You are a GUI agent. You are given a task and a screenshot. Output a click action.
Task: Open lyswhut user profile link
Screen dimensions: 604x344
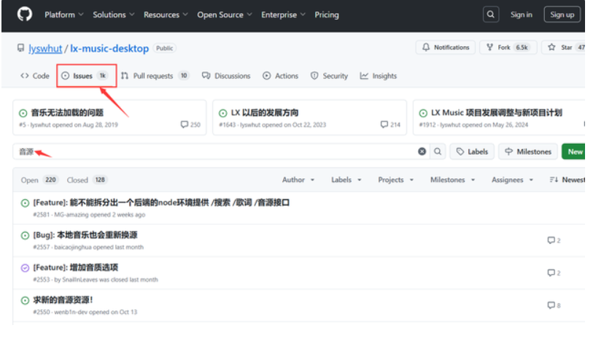click(45, 49)
